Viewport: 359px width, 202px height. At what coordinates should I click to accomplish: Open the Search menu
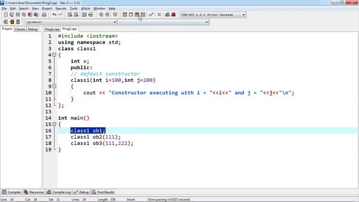tap(24, 8)
